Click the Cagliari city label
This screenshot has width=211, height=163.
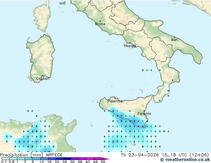(x=43, y=79)
